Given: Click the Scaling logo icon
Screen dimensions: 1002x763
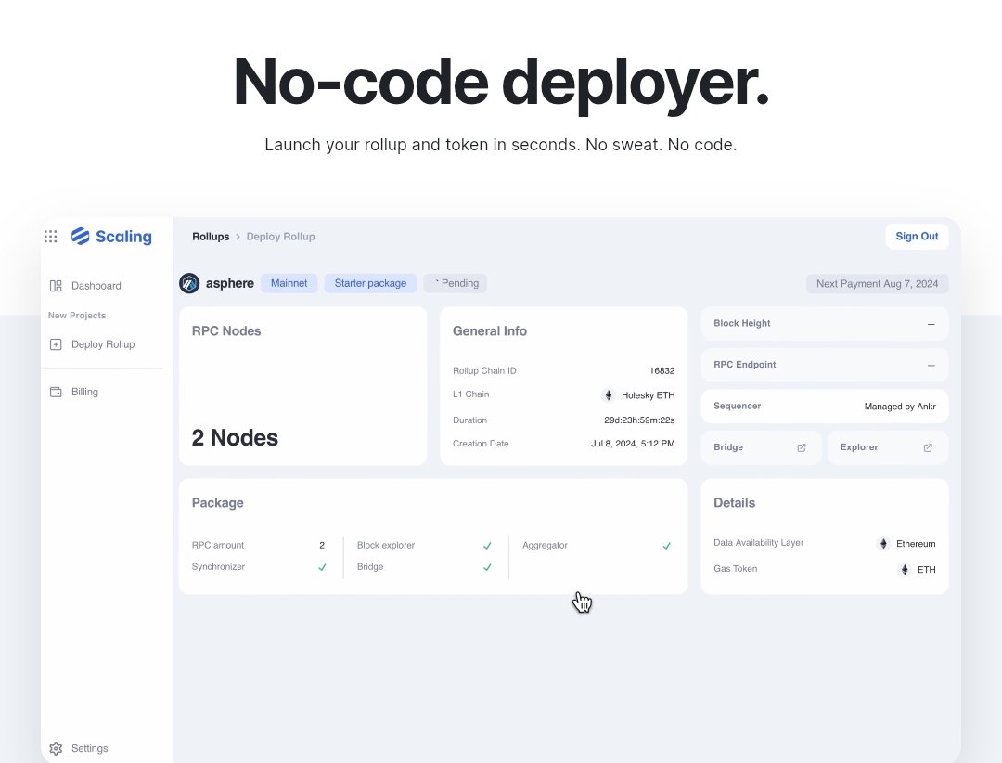Looking at the screenshot, I should 81,236.
